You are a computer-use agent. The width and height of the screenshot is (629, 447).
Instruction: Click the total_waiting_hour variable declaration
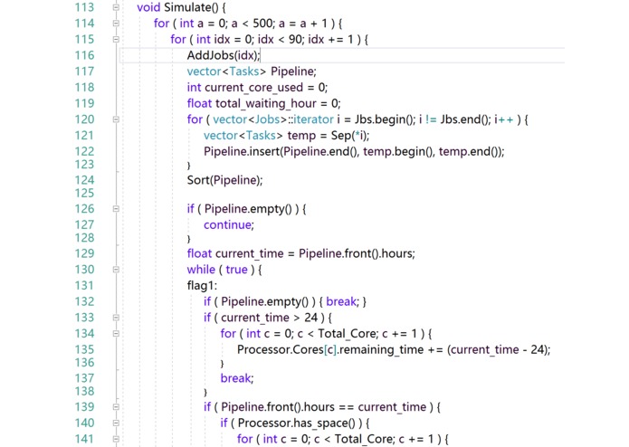point(266,103)
